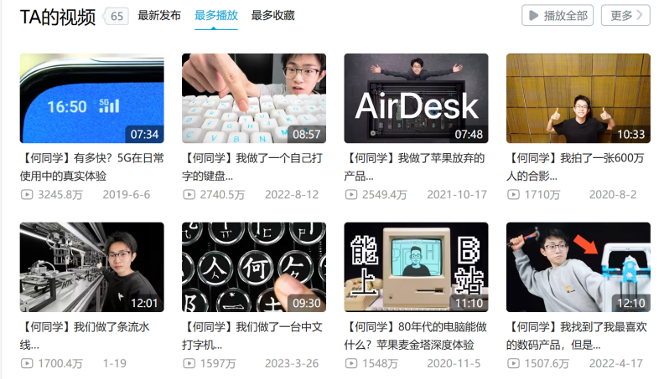
Task: Click the play count icon next to 2549.4万
Action: point(351,195)
